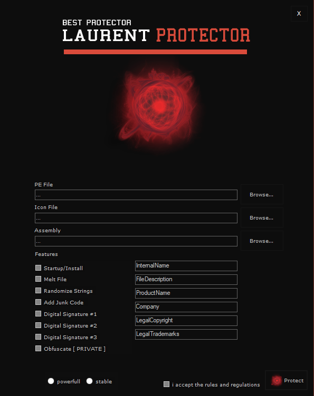
Task: Close the Laurent Protector window with X
Action: 299,14
